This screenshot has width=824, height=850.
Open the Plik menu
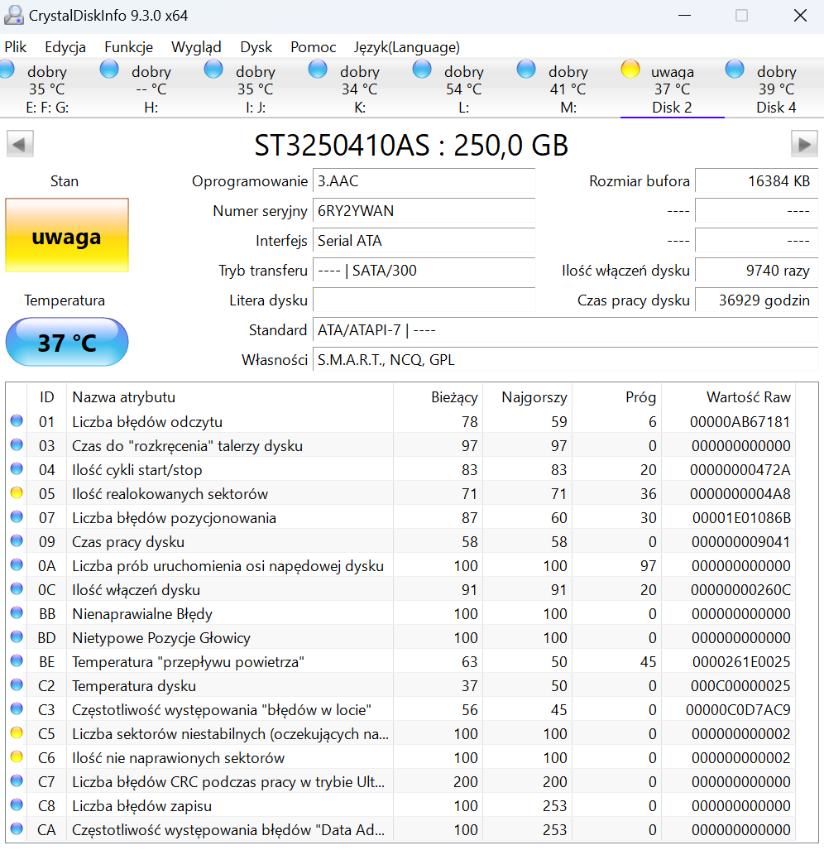[x=16, y=47]
